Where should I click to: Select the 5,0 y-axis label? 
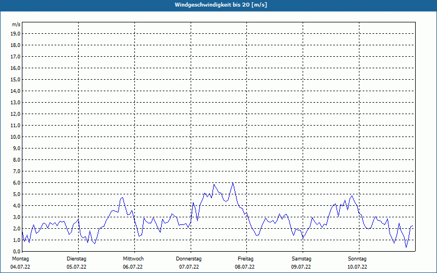pos(17,194)
